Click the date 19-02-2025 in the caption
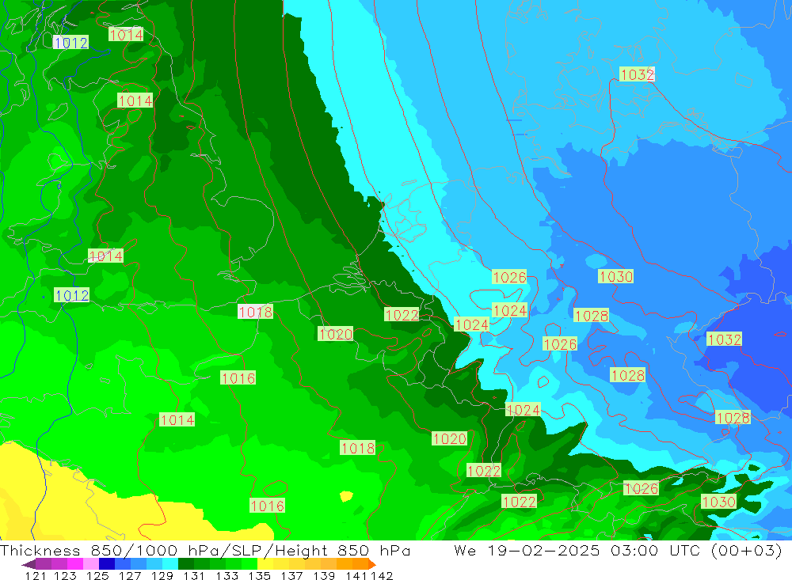The height and width of the screenshot is (580, 792). (x=544, y=550)
